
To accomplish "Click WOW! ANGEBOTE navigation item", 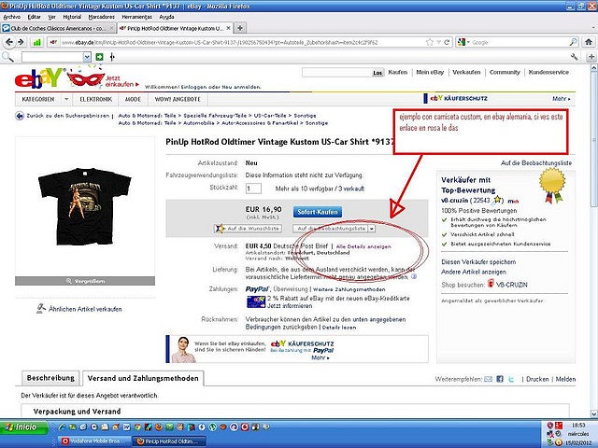I will click(178, 99).
